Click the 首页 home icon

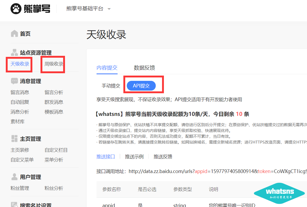coord(14,34)
